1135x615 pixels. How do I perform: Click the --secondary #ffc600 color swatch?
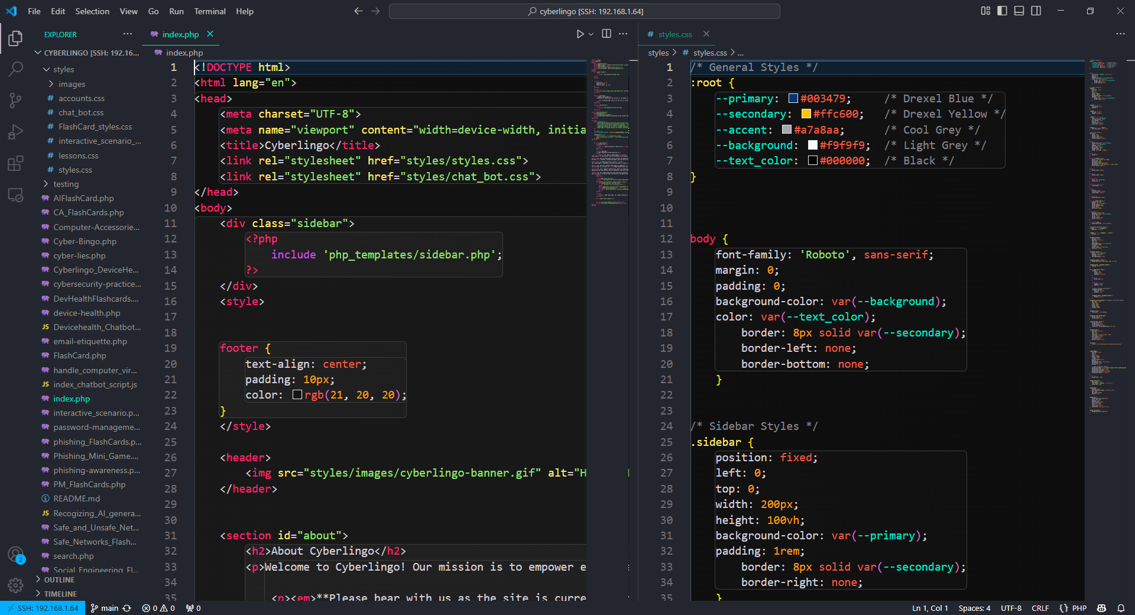806,114
